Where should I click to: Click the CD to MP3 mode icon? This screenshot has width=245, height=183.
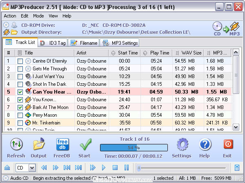coord(226,29)
